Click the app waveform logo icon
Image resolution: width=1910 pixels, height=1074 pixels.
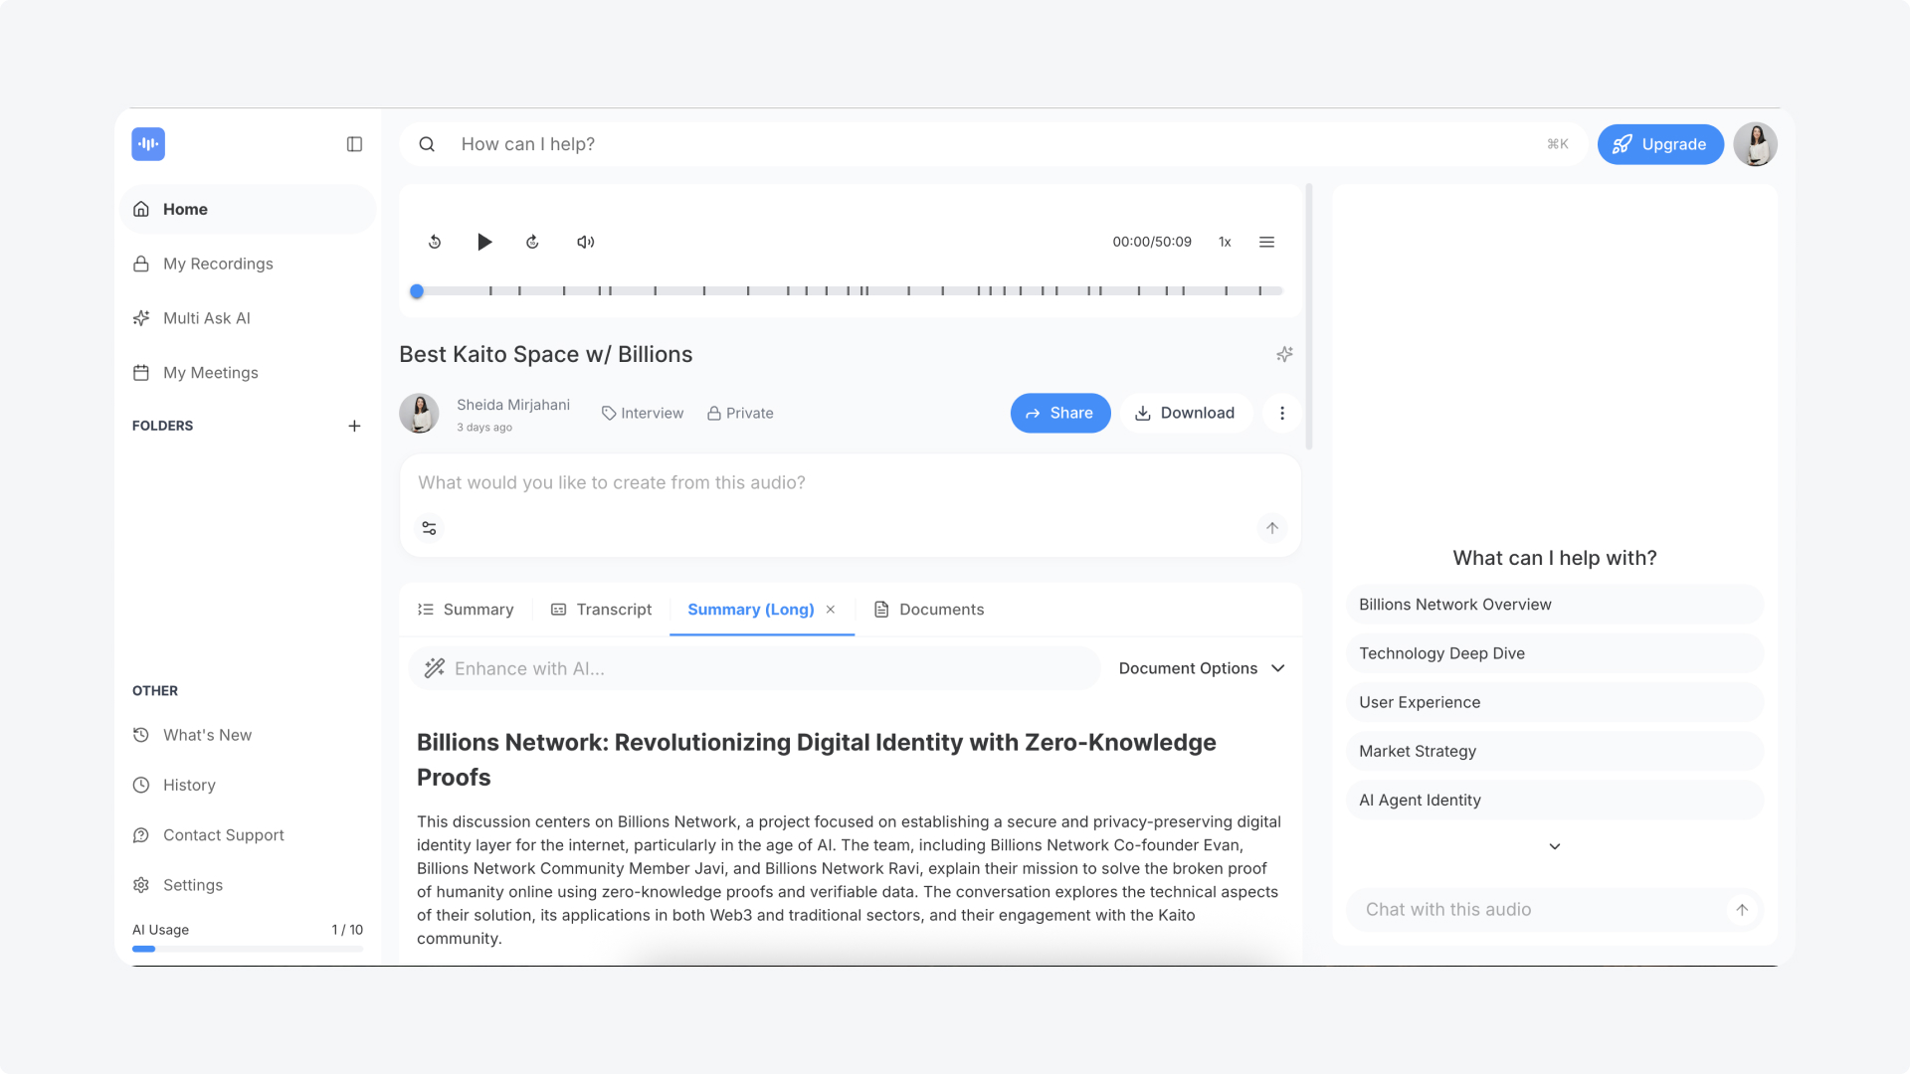point(148,144)
